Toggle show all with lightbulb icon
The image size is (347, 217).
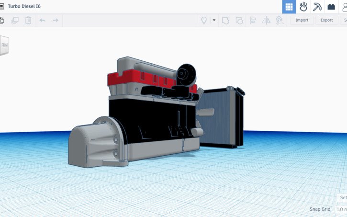coord(203,21)
